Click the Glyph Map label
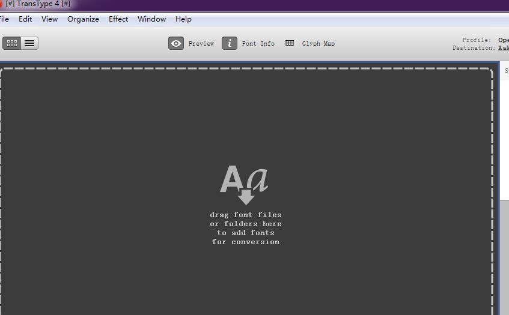This screenshot has height=315, width=509. [318, 43]
